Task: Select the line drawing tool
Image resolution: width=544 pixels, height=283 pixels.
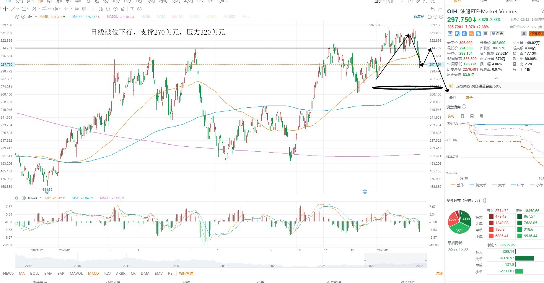Action: (13, 9)
